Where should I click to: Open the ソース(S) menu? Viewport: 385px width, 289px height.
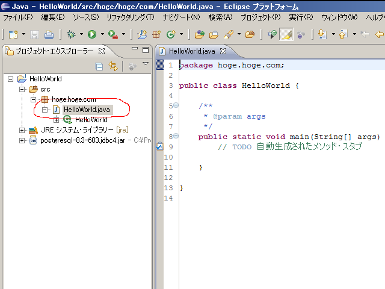point(85,17)
